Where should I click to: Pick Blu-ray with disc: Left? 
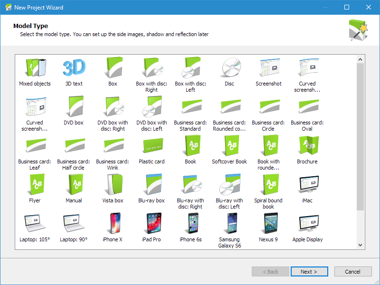(229, 192)
